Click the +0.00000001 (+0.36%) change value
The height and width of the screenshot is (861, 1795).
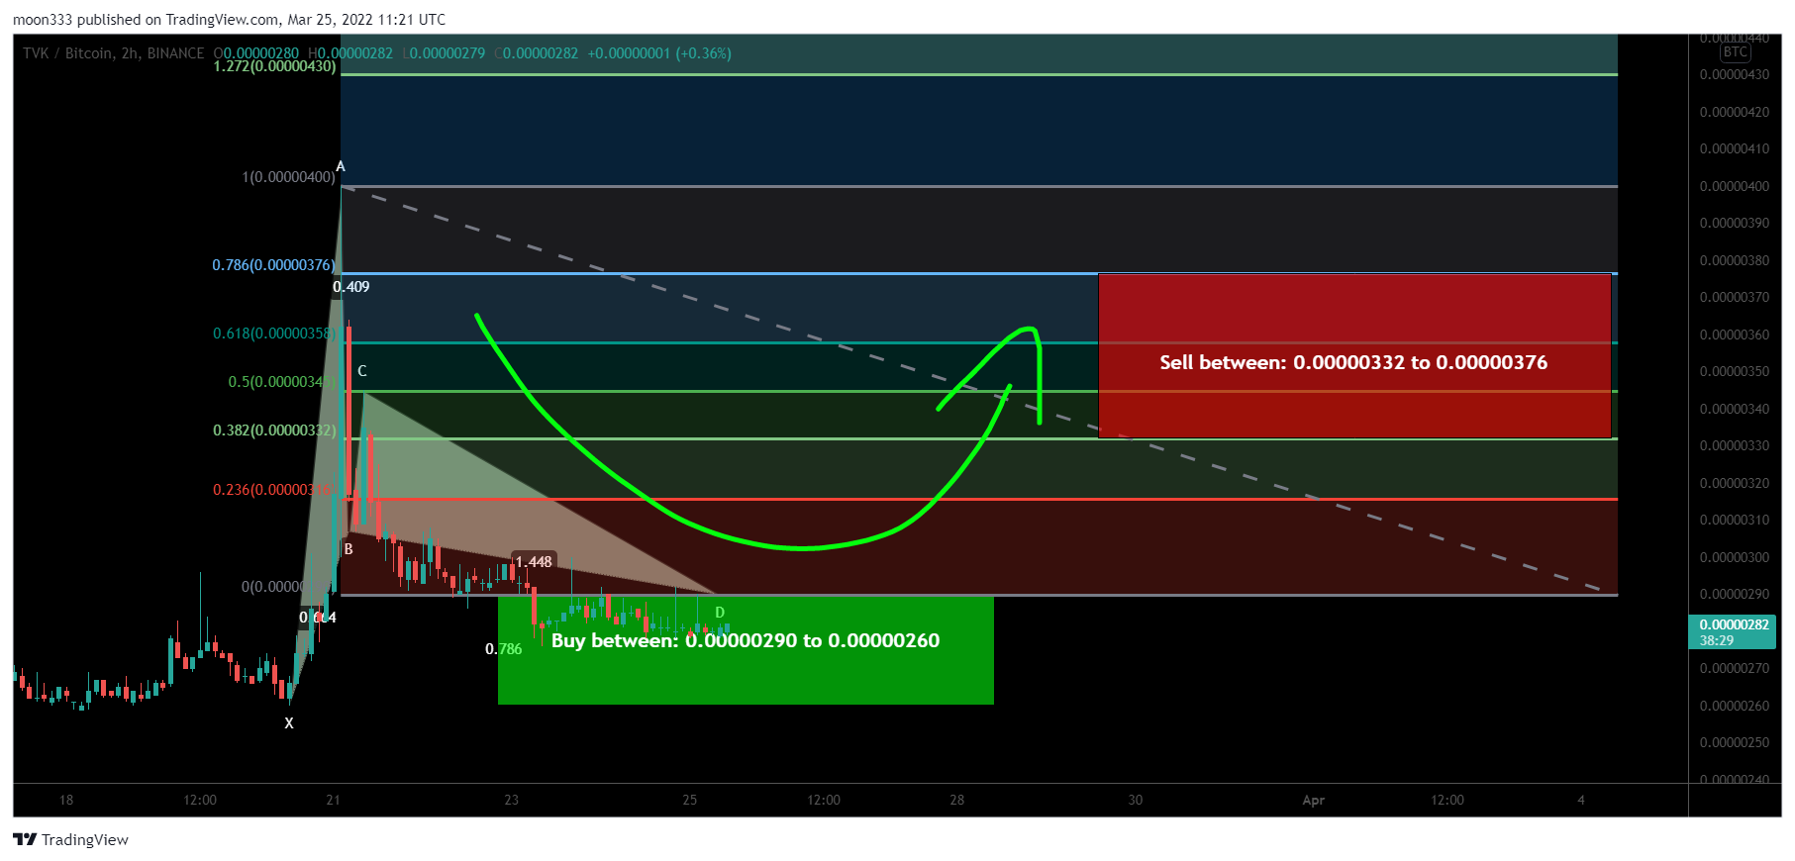(659, 53)
